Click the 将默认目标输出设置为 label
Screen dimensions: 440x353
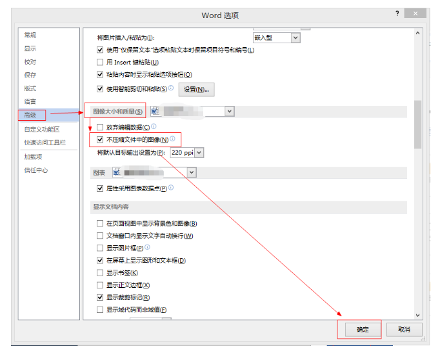131,153
